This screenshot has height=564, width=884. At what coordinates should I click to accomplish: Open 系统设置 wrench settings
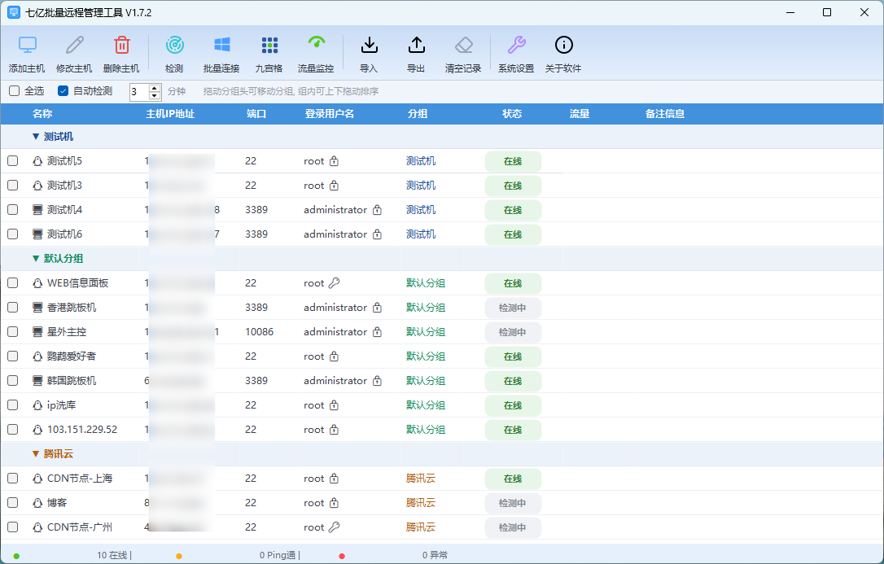tap(516, 45)
